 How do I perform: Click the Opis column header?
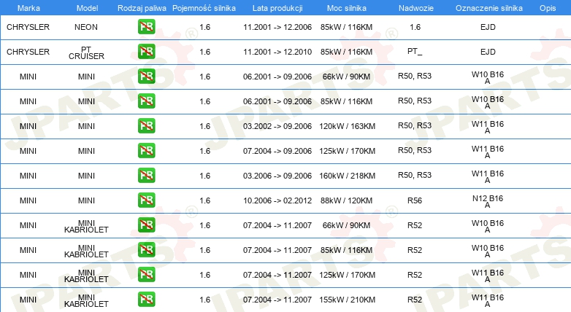[548, 8]
